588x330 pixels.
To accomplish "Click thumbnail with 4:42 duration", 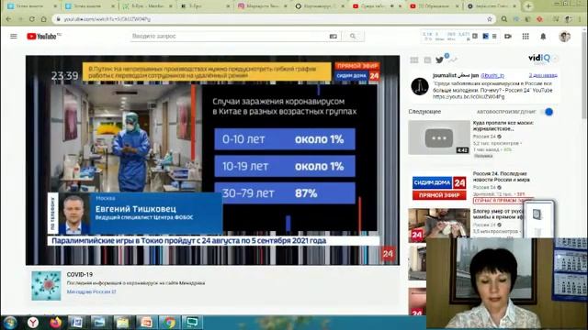I will tap(439, 137).
